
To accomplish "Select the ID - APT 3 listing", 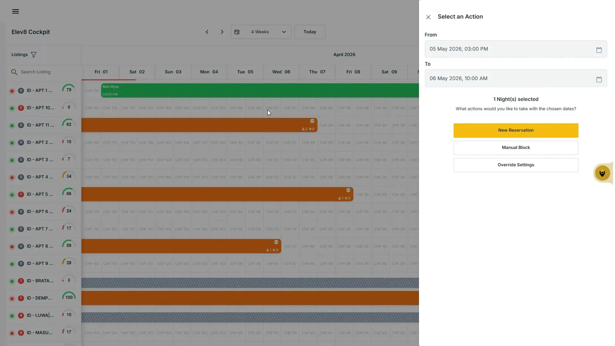I will pos(40,160).
